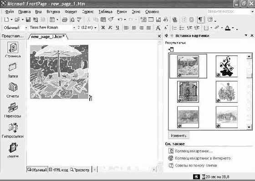The height and width of the screenshot is (181, 255).
Task: Open Коллекция картинок в Интернете link
Action: (x=203, y=158)
